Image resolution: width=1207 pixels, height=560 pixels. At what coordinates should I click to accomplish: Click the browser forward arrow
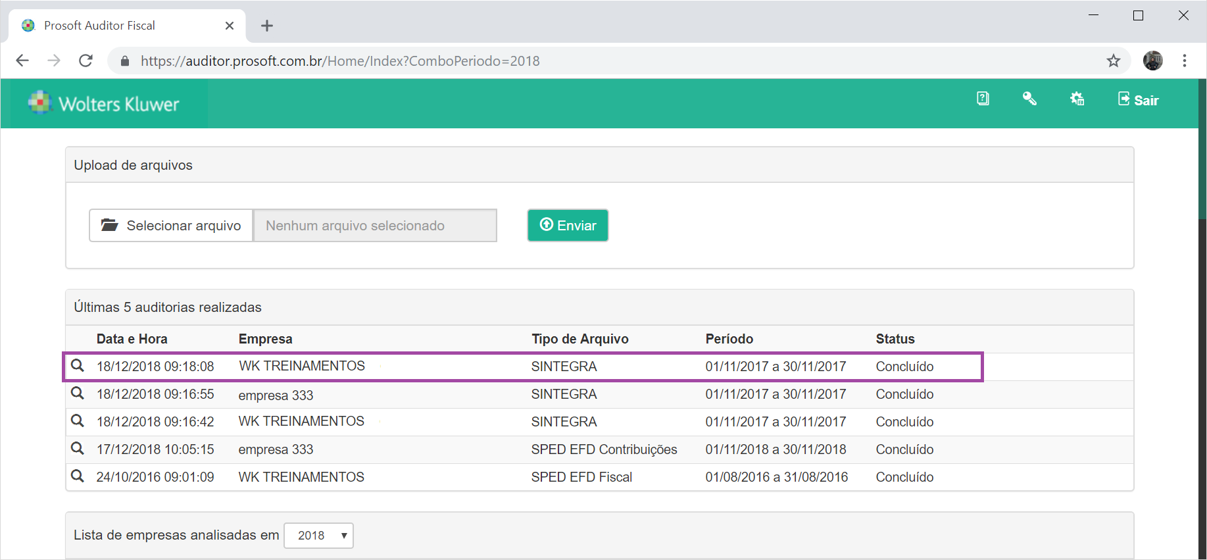54,61
